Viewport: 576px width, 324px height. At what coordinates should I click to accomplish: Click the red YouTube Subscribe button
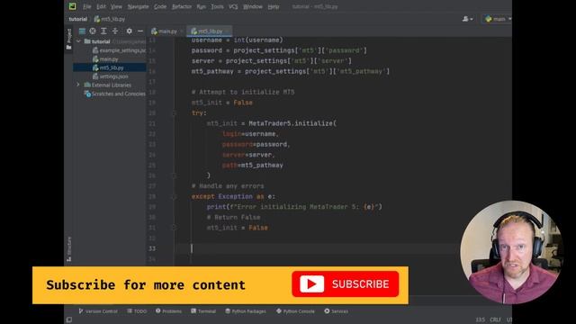pyautogui.click(x=346, y=284)
